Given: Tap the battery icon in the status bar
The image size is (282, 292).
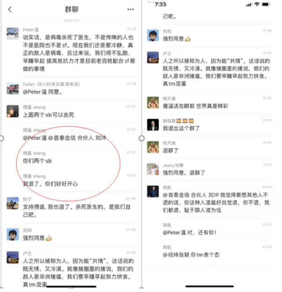Looking at the screenshot, I should pyautogui.click(x=266, y=4).
